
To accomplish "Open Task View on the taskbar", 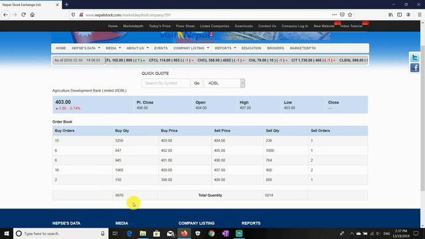I will pos(115,233).
